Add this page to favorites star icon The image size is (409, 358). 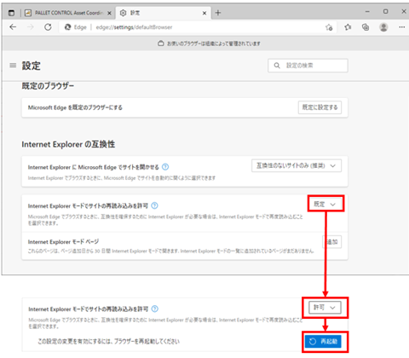point(329,27)
